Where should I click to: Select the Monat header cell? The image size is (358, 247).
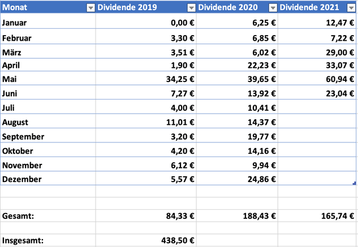(48, 7)
